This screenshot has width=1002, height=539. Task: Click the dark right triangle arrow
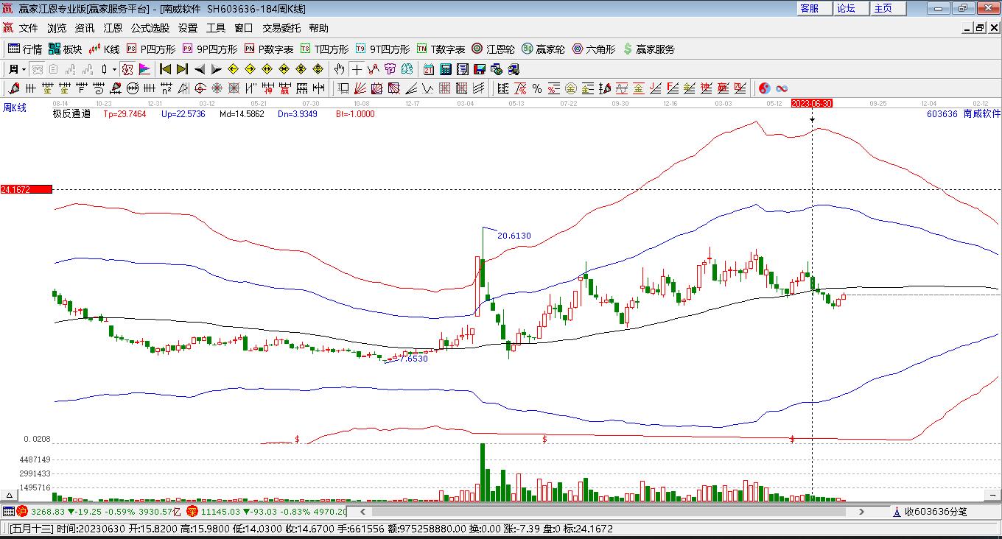(x=217, y=69)
